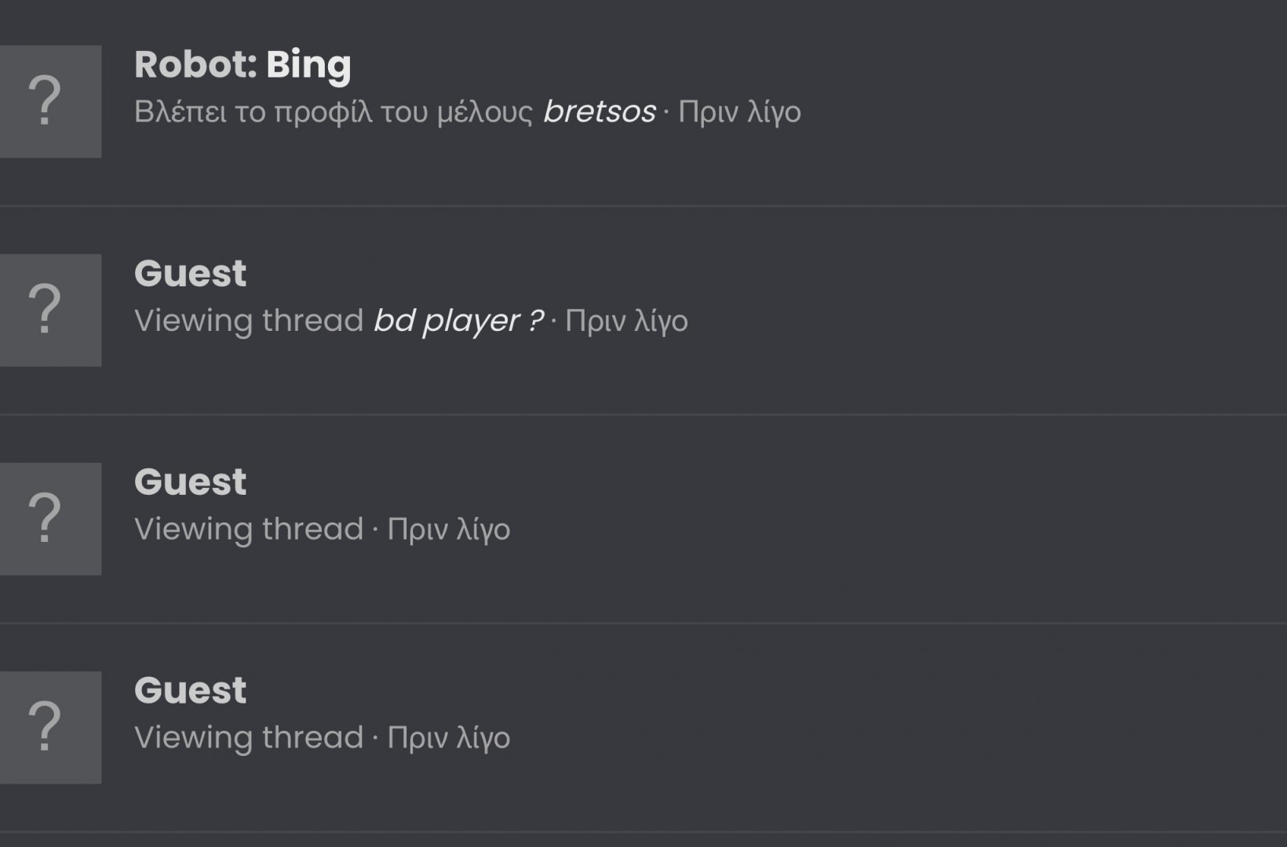Click the middle Guest username

point(190,482)
